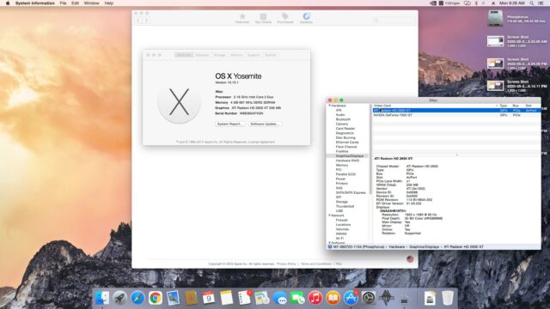Open Spotlight search magnifier in menu bar
Image resolution: width=550 pixels, height=309 pixels.
point(532,3)
